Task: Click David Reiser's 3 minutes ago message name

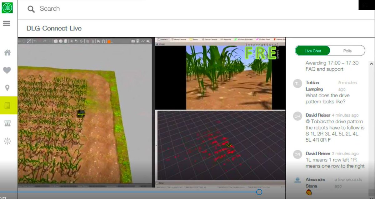Action: point(318,153)
